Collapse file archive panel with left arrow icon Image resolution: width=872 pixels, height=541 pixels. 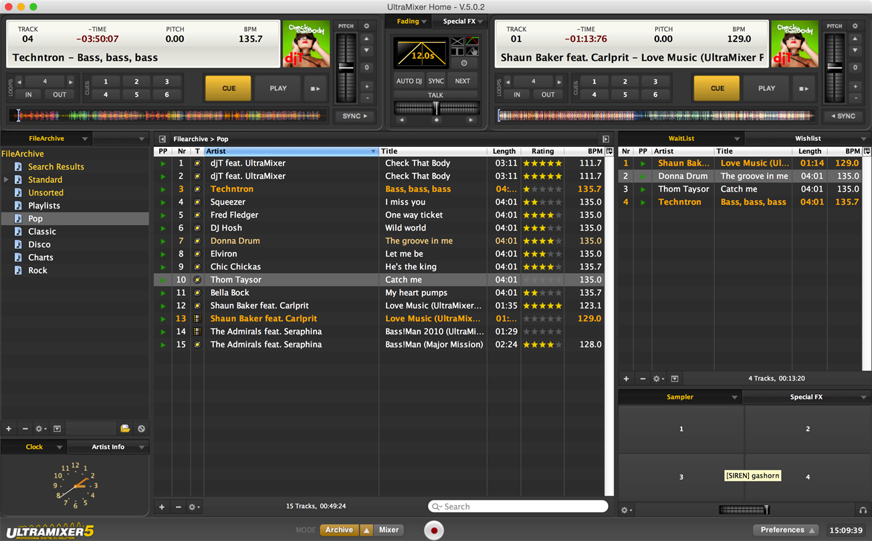point(162,139)
